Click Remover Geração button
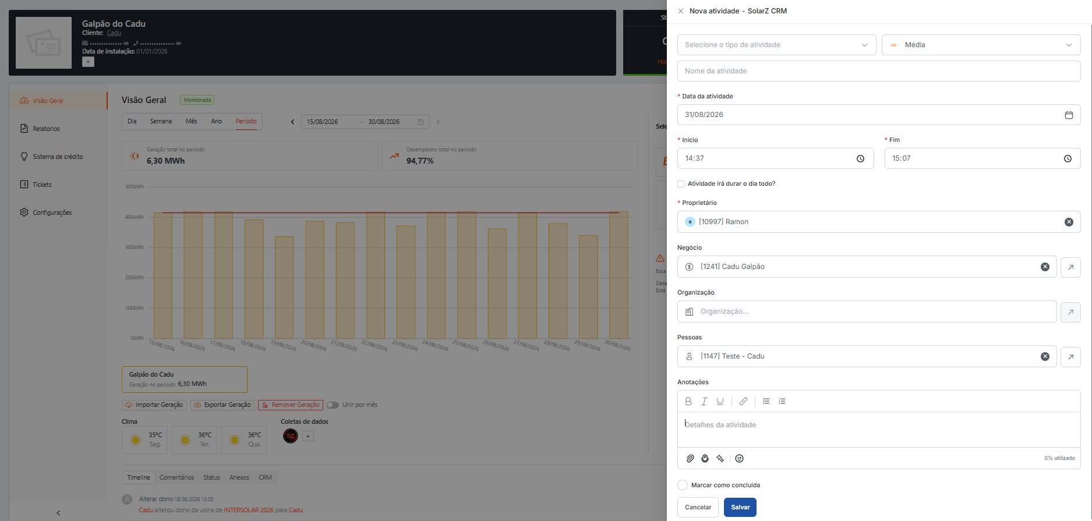Viewport: 1092px width, 521px height. [291, 405]
